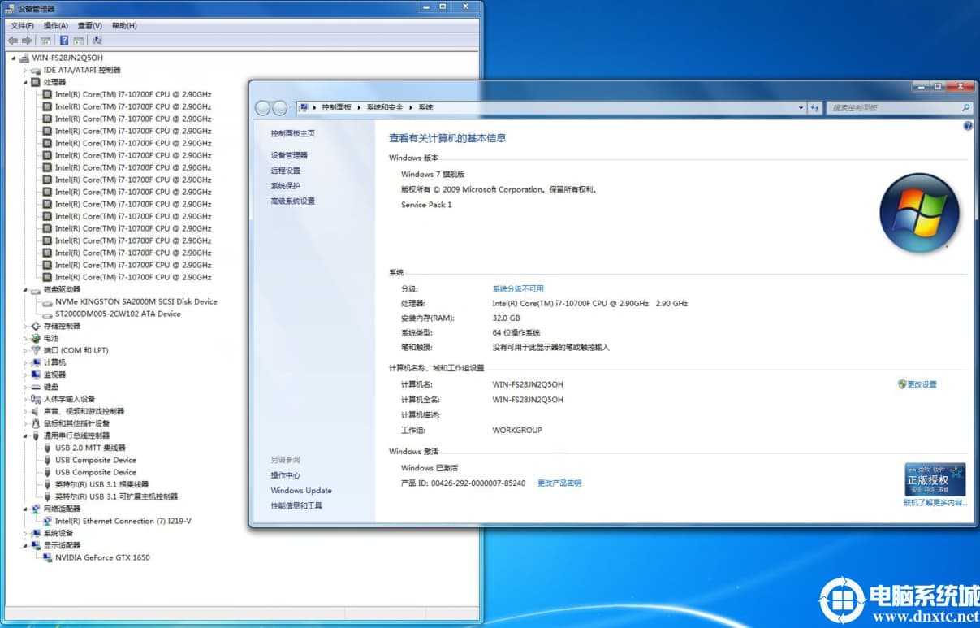Open 系统保护 in the sidebar
This screenshot has height=628, width=980.
pos(286,186)
